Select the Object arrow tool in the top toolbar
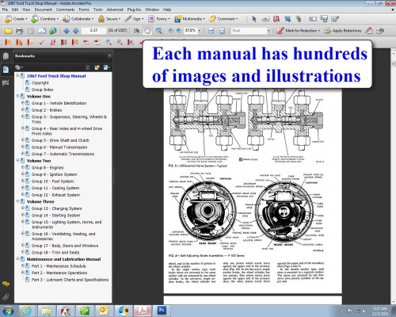Screen dimensions: 396x317 point(254,19)
